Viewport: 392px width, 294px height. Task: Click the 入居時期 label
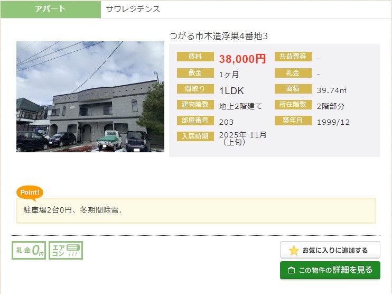pyautogui.click(x=195, y=136)
